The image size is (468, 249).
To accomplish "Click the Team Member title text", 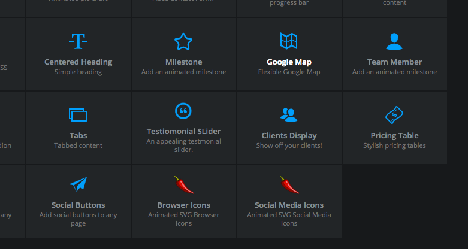I will (394, 62).
